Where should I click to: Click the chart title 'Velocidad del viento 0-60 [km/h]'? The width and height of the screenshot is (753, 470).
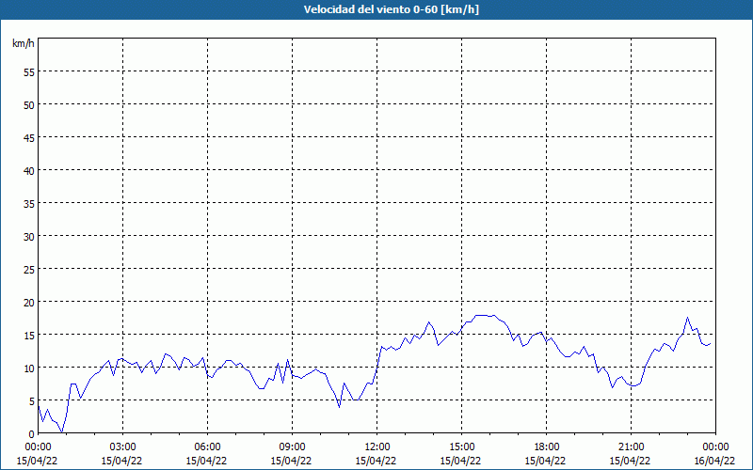pyautogui.click(x=391, y=9)
